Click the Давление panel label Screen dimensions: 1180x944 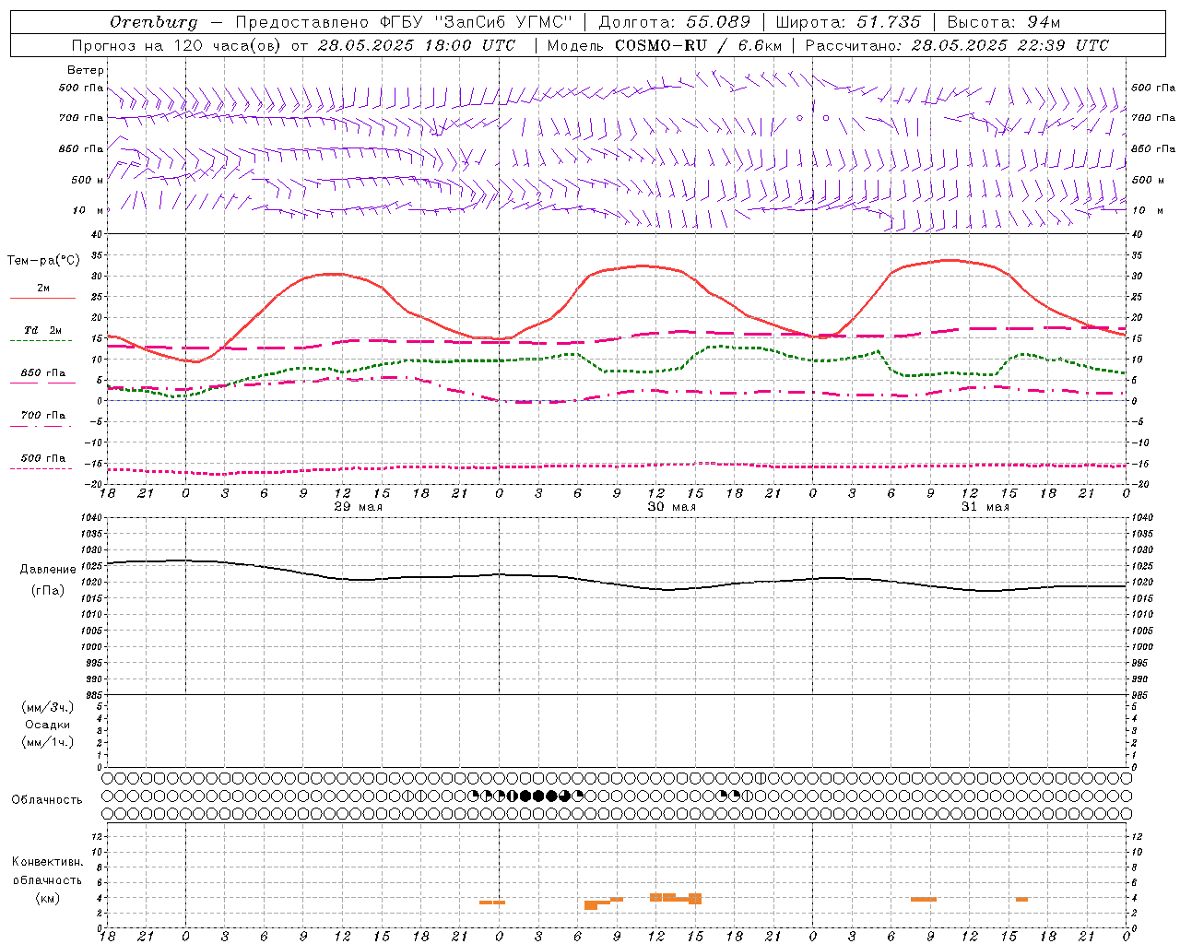click(x=48, y=570)
